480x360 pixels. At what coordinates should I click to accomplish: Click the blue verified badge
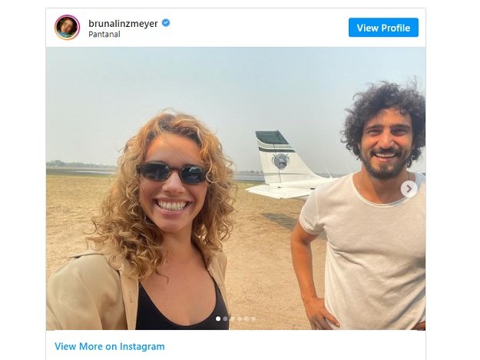pos(166,23)
